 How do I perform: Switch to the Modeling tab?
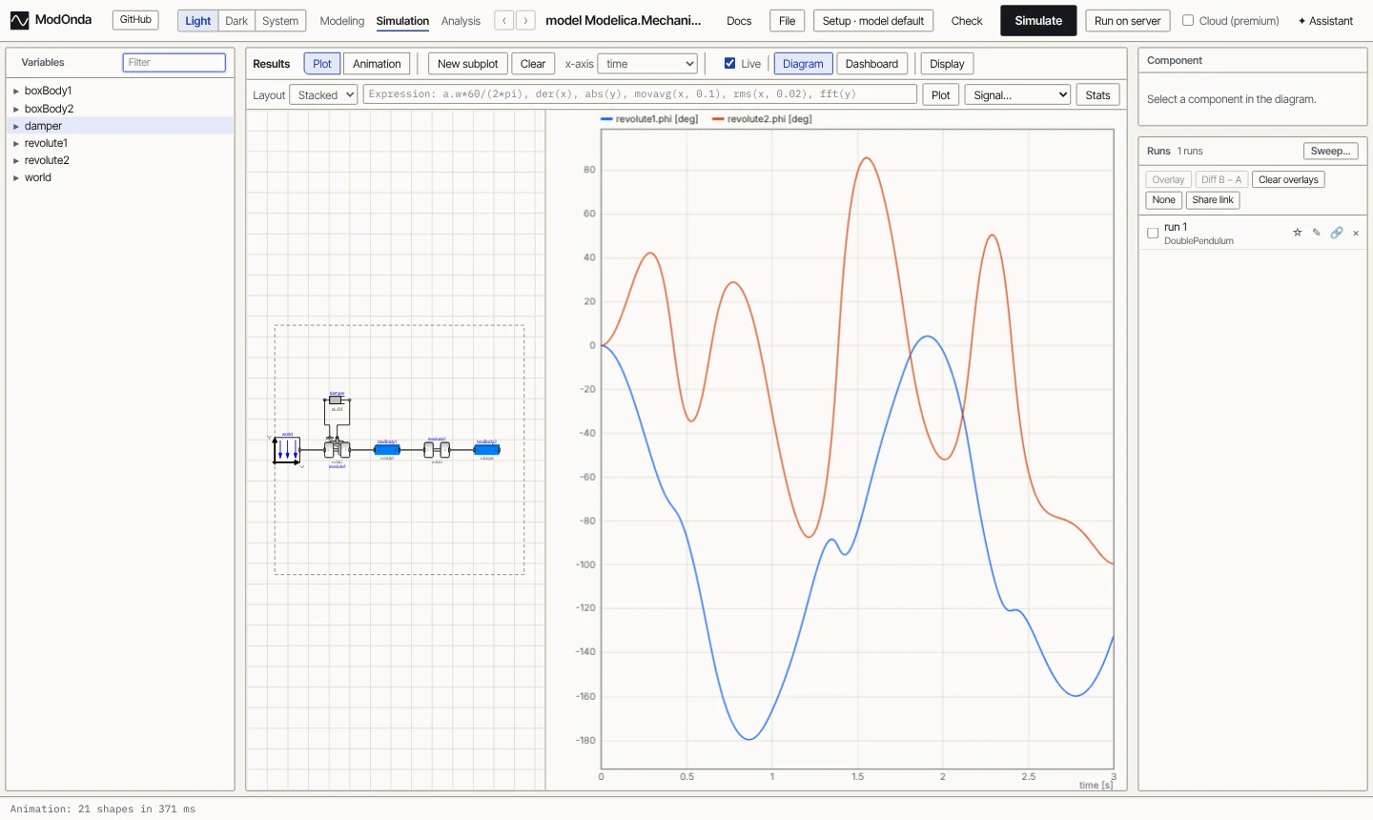342,21
